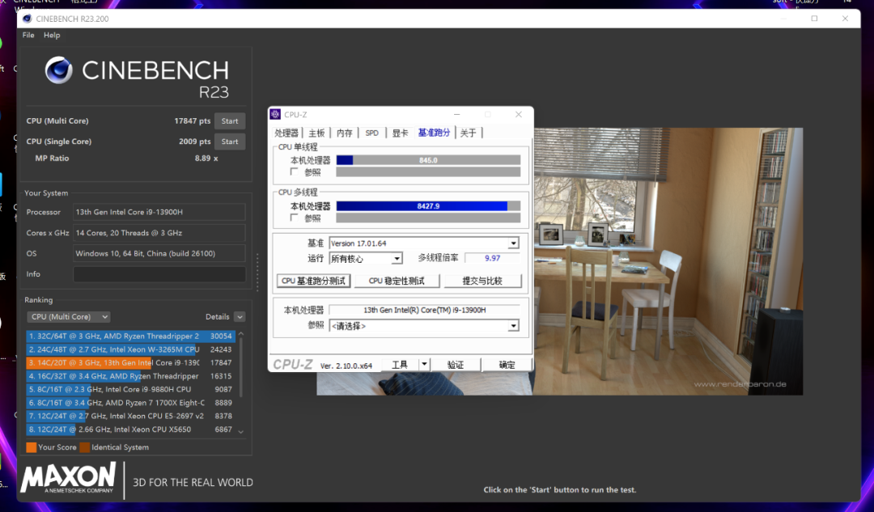Enable 参照 checkbox under CPU 多线程
The width and height of the screenshot is (874, 512).
click(295, 218)
